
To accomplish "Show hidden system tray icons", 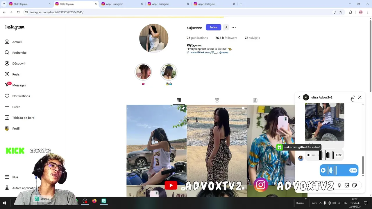I will tap(320, 203).
